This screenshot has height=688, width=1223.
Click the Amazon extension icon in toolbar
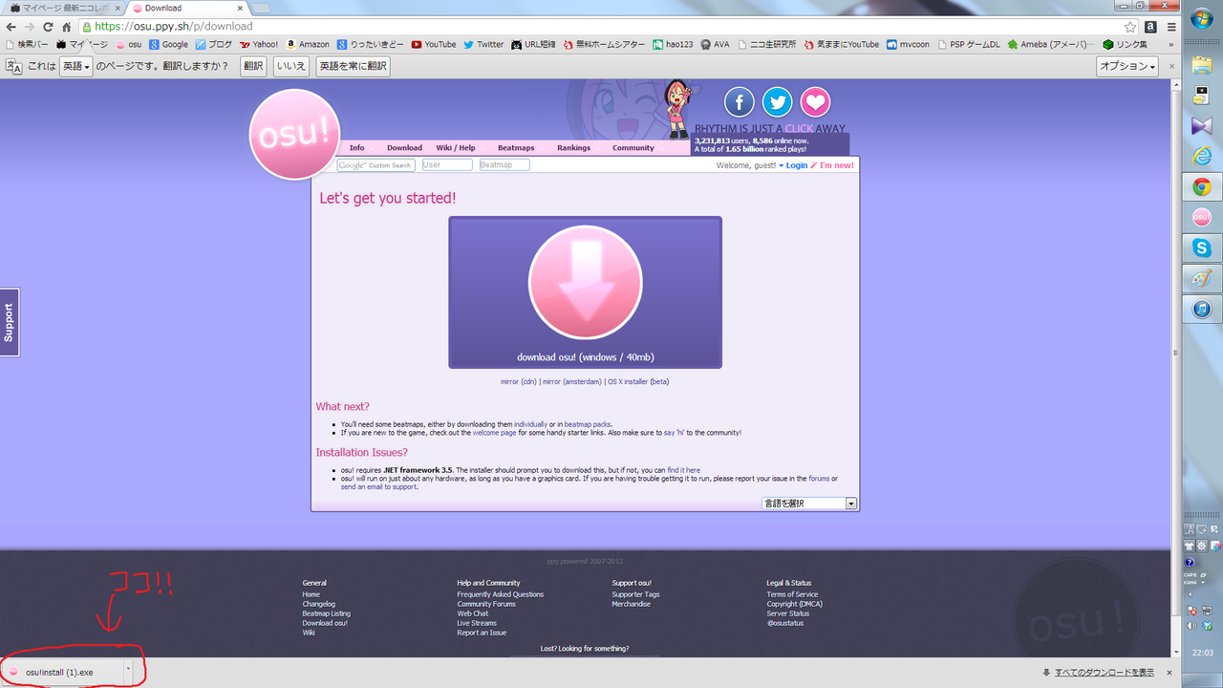(1150, 27)
